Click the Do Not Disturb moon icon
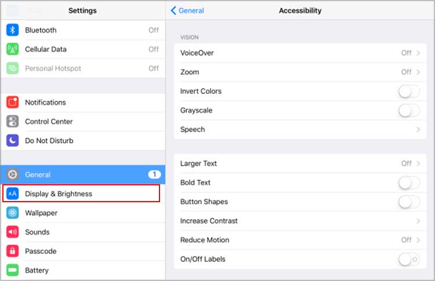The width and height of the screenshot is (435, 281). pyautogui.click(x=13, y=141)
